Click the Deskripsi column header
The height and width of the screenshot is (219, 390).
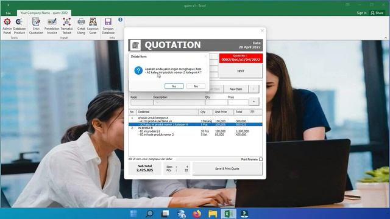coord(167,112)
